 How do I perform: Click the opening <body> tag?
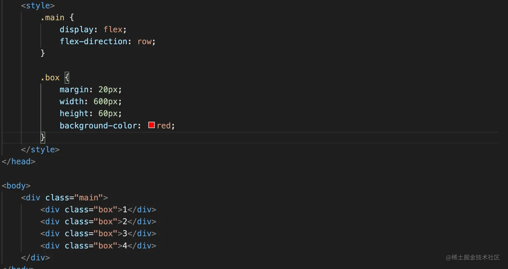pyautogui.click(x=16, y=186)
